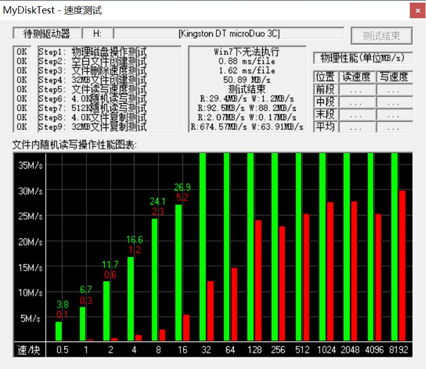Click the 物理性能(单位MB/s) header

(x=363, y=58)
